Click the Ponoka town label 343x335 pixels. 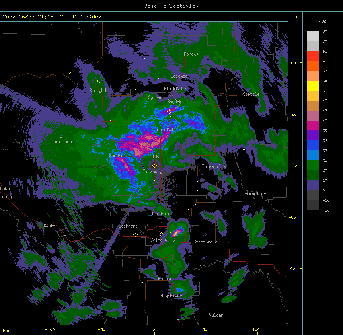(191, 54)
